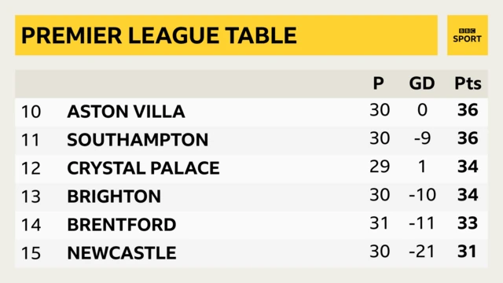Click position number 15
This screenshot has height=283, width=503.
pyautogui.click(x=31, y=253)
